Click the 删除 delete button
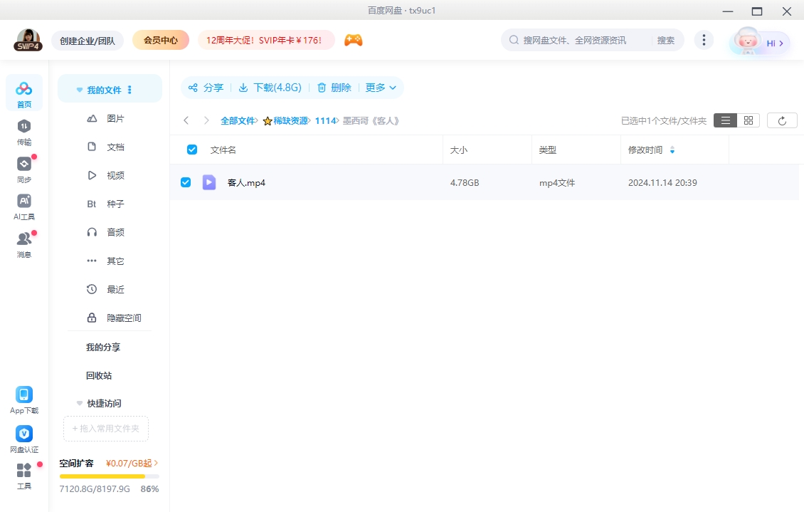 334,88
